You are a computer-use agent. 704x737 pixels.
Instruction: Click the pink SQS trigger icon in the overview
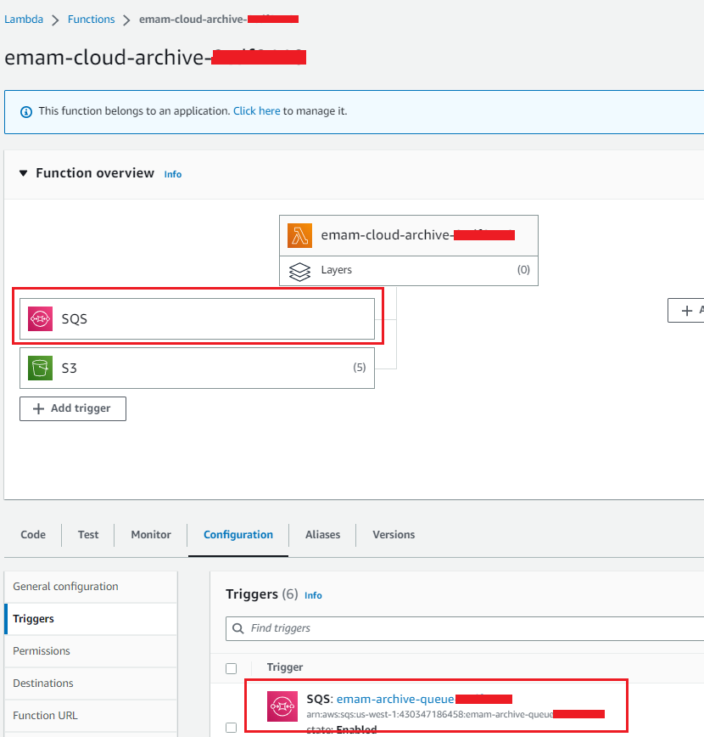point(40,318)
